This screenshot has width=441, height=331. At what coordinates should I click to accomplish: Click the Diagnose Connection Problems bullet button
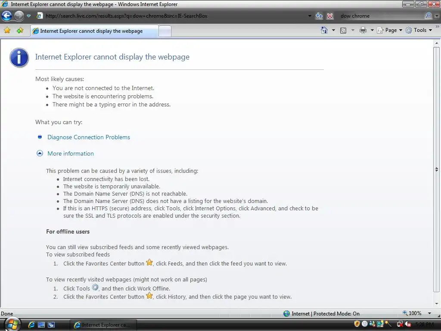(40, 137)
